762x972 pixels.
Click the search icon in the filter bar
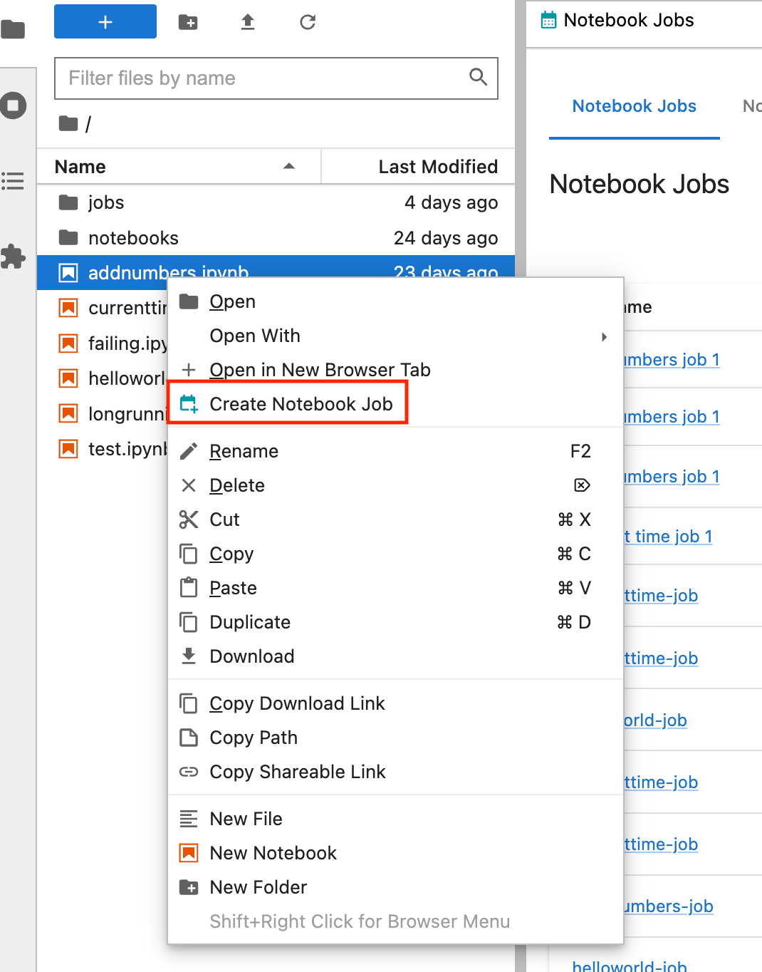pyautogui.click(x=477, y=77)
